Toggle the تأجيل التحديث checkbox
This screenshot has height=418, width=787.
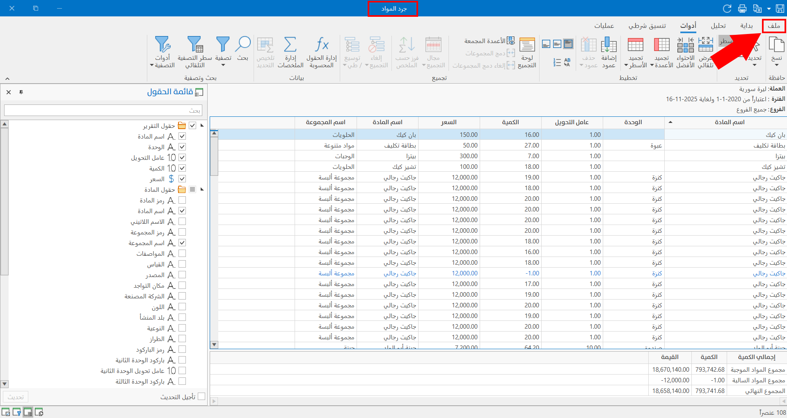coord(201,396)
